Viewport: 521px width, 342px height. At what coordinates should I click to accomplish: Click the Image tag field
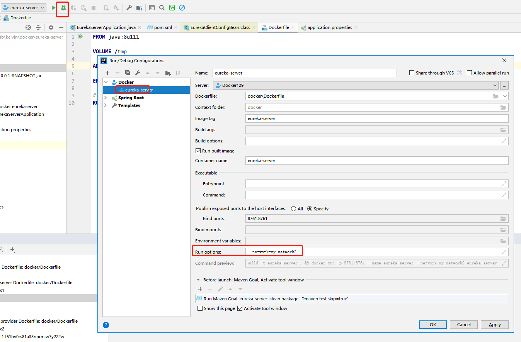377,119
